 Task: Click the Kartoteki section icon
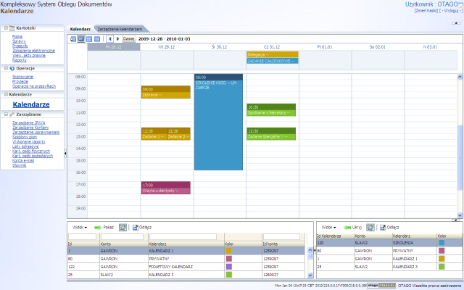point(12,28)
